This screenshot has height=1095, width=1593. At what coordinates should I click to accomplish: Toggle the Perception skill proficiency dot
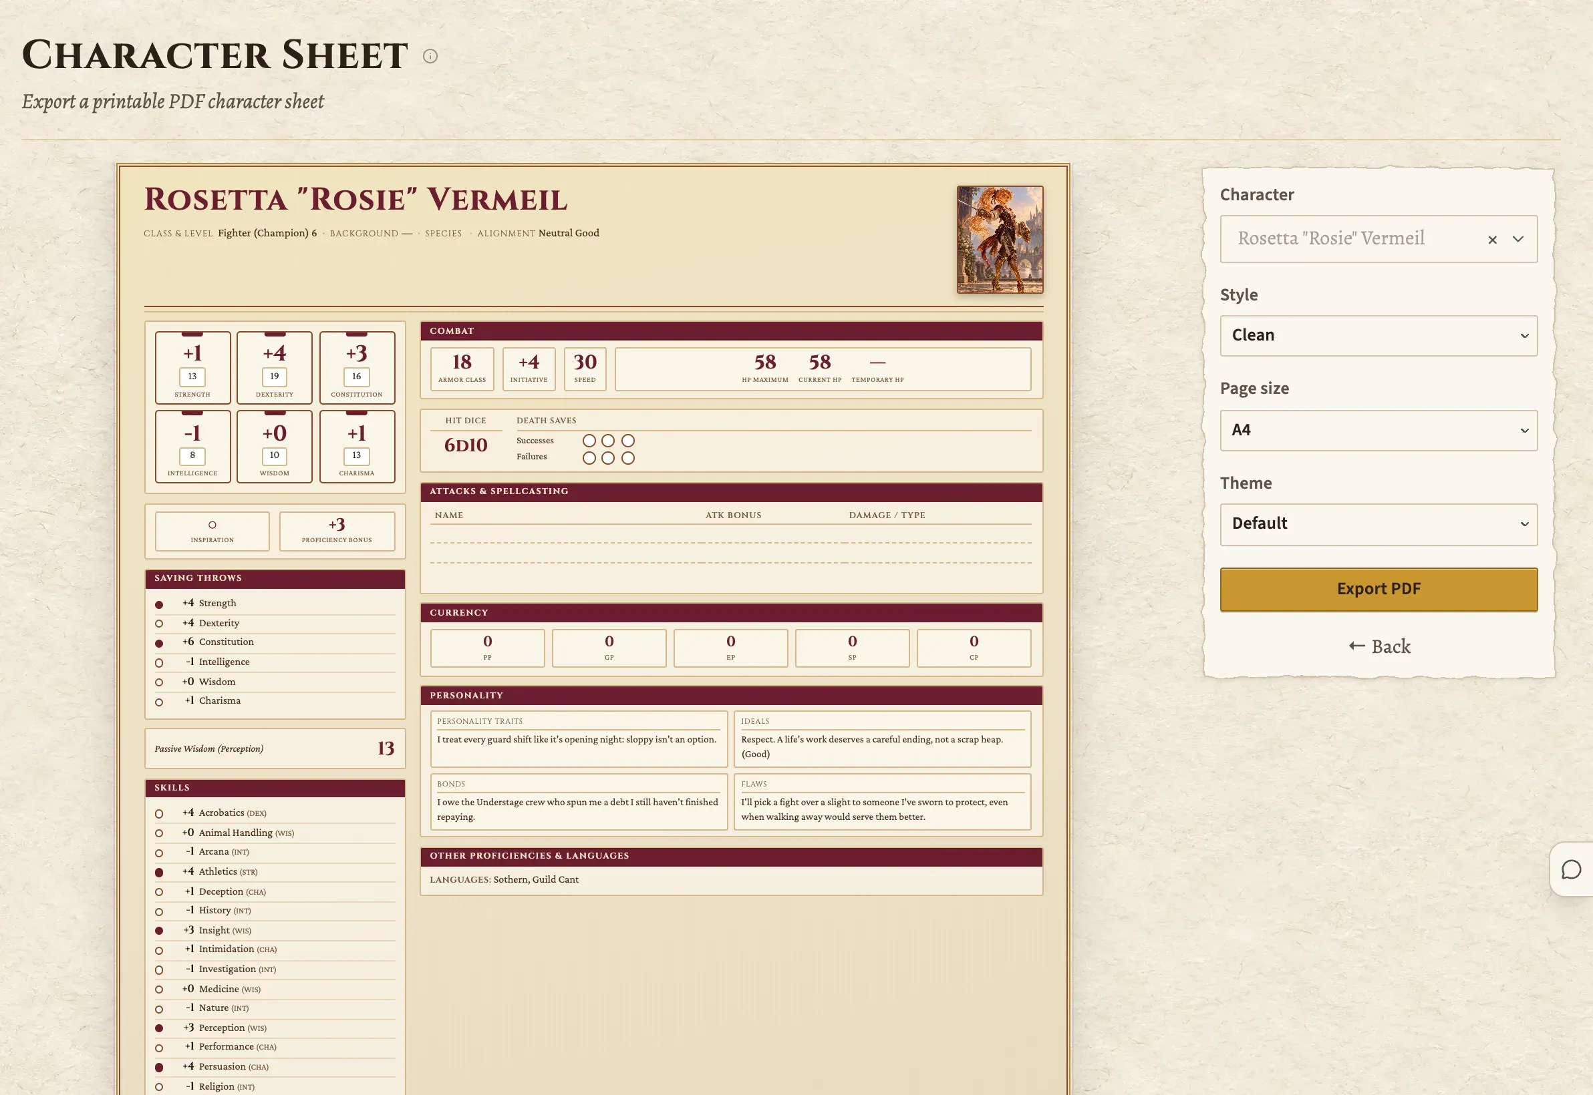pos(159,1028)
